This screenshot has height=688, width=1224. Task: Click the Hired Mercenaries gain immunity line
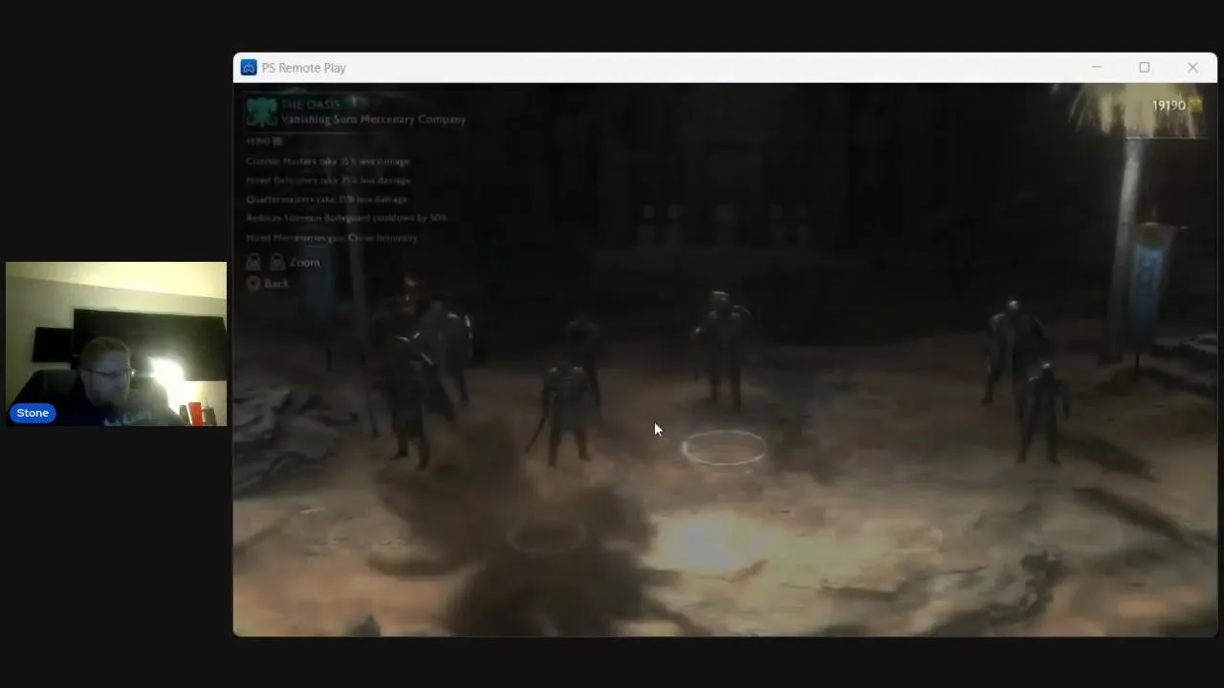(x=332, y=237)
